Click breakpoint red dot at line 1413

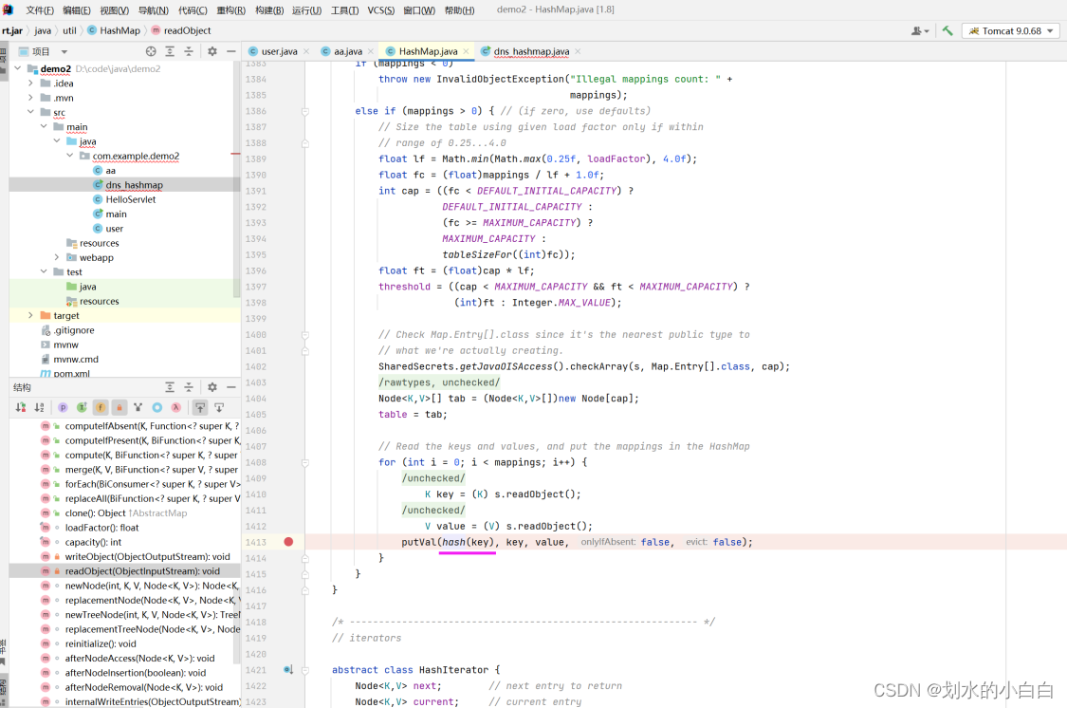288,542
